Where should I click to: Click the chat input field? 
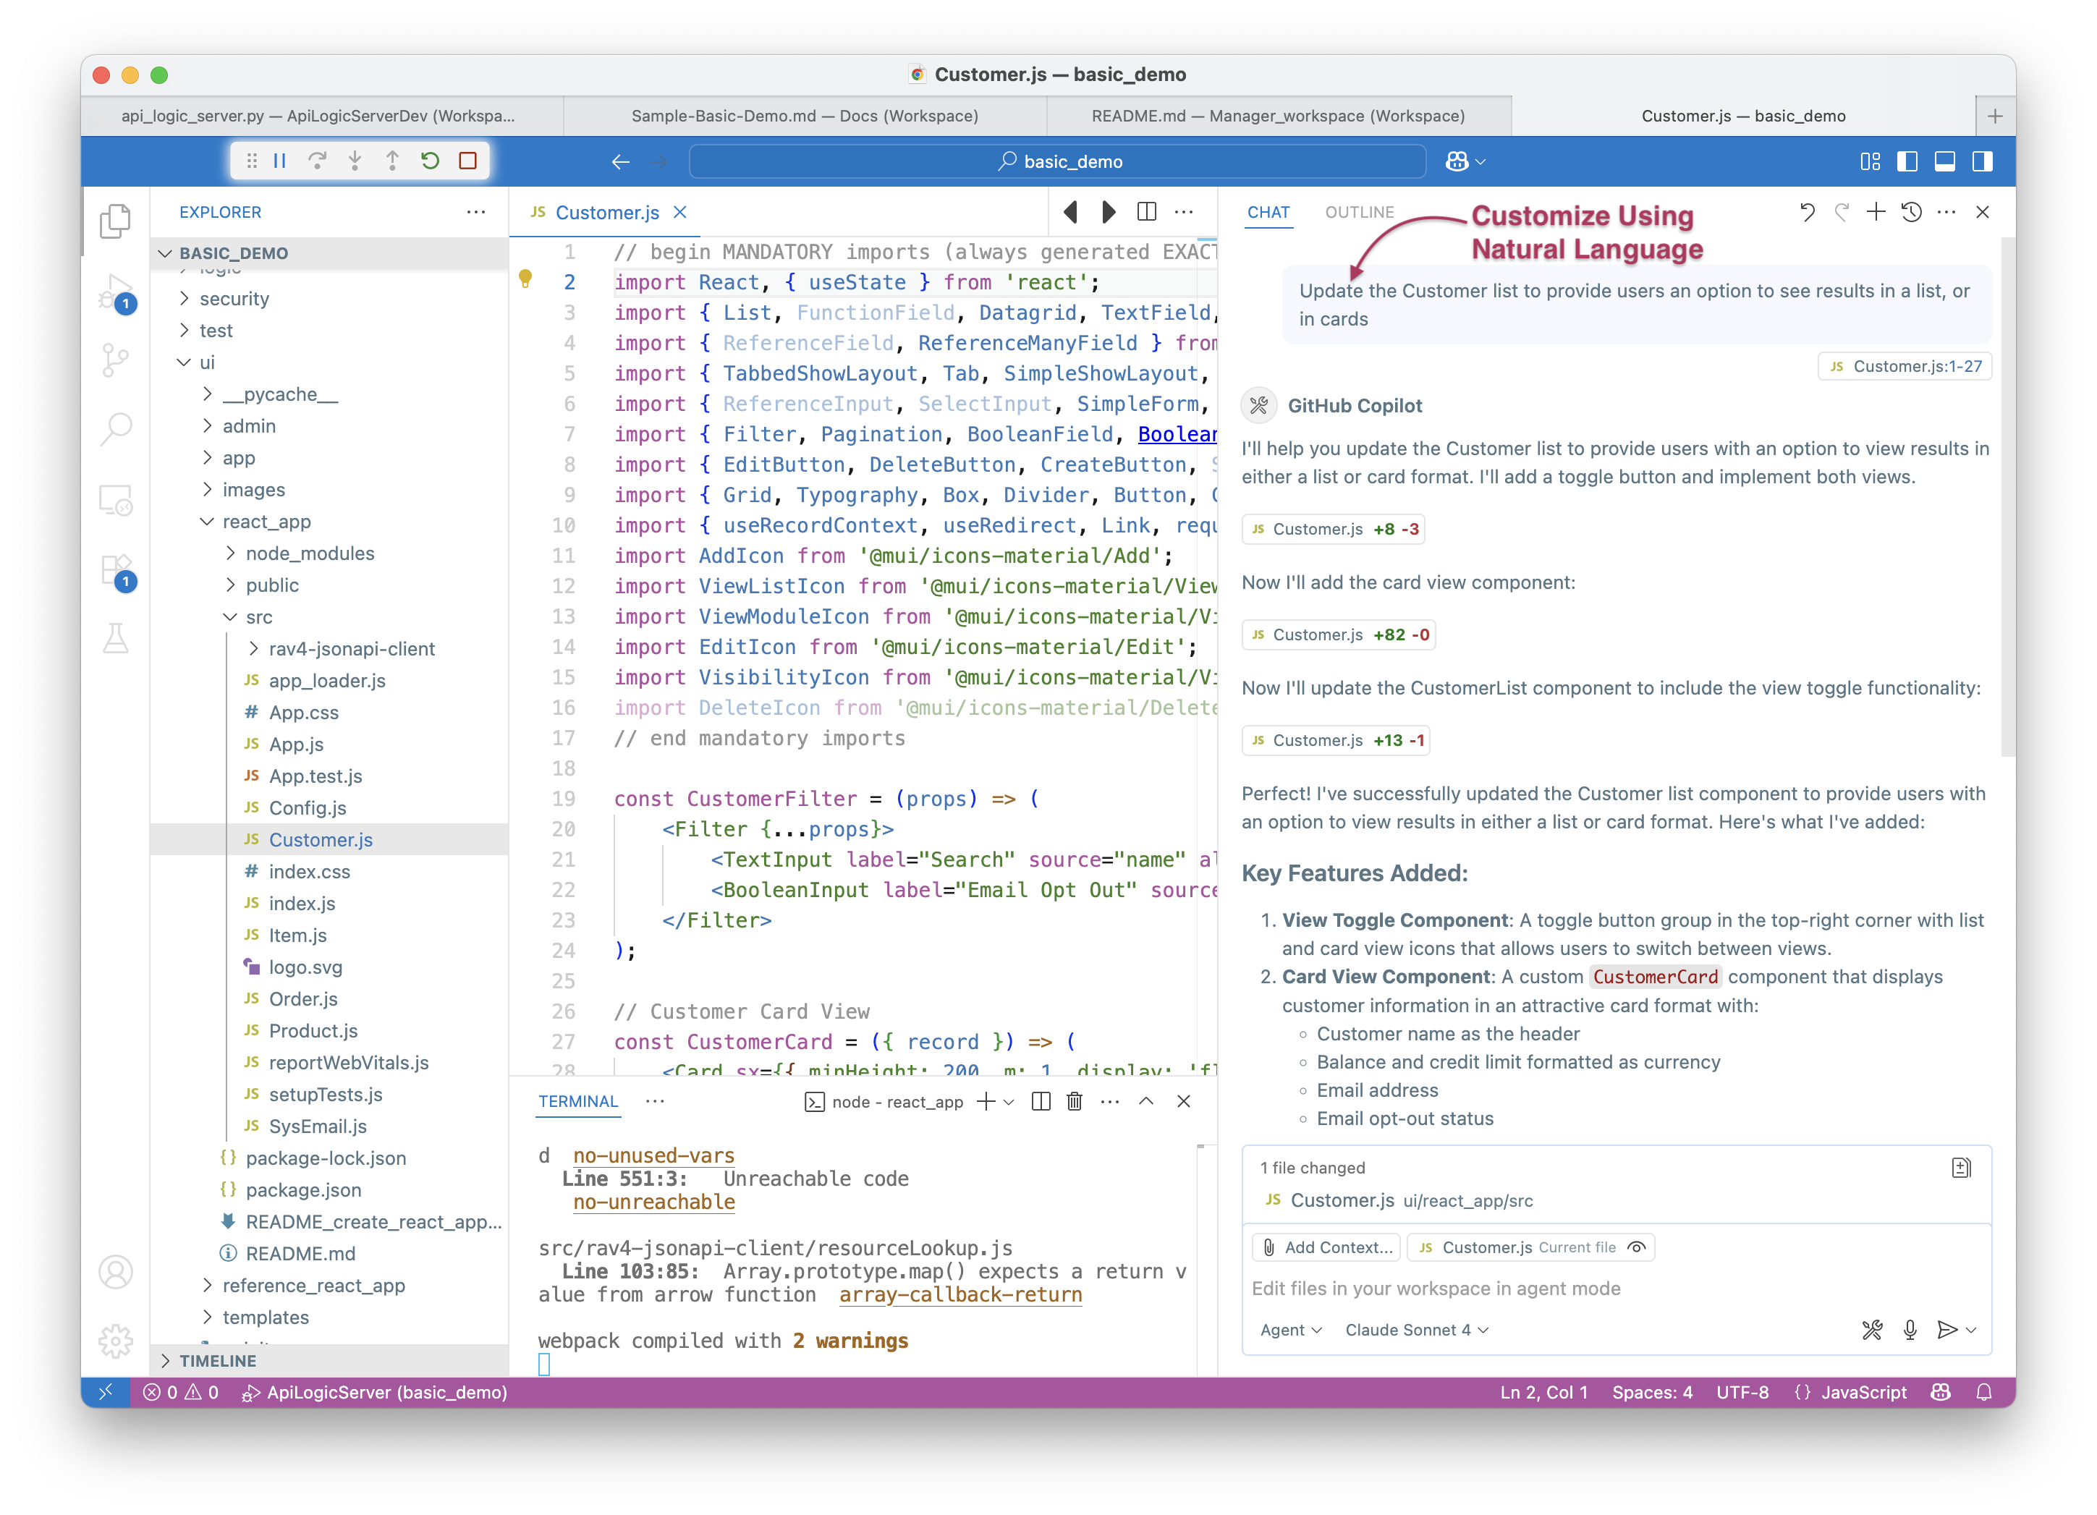point(1615,1288)
